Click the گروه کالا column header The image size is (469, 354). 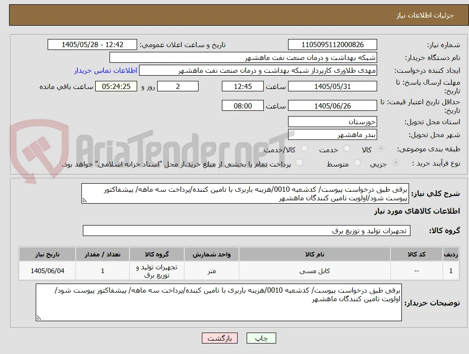coord(157,254)
